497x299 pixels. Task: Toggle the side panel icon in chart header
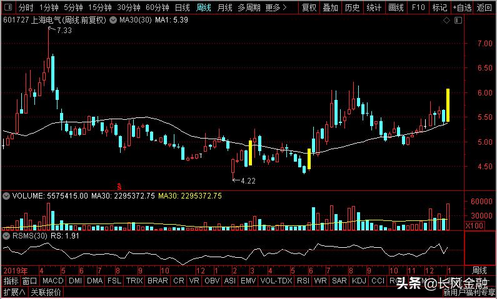coord(458,21)
